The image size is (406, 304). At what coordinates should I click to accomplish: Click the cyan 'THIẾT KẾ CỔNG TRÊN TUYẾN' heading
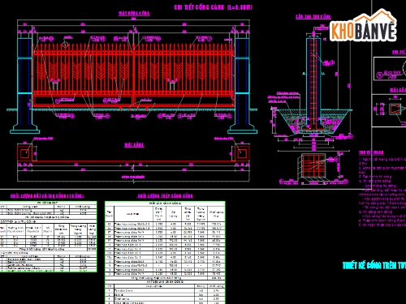(374, 265)
